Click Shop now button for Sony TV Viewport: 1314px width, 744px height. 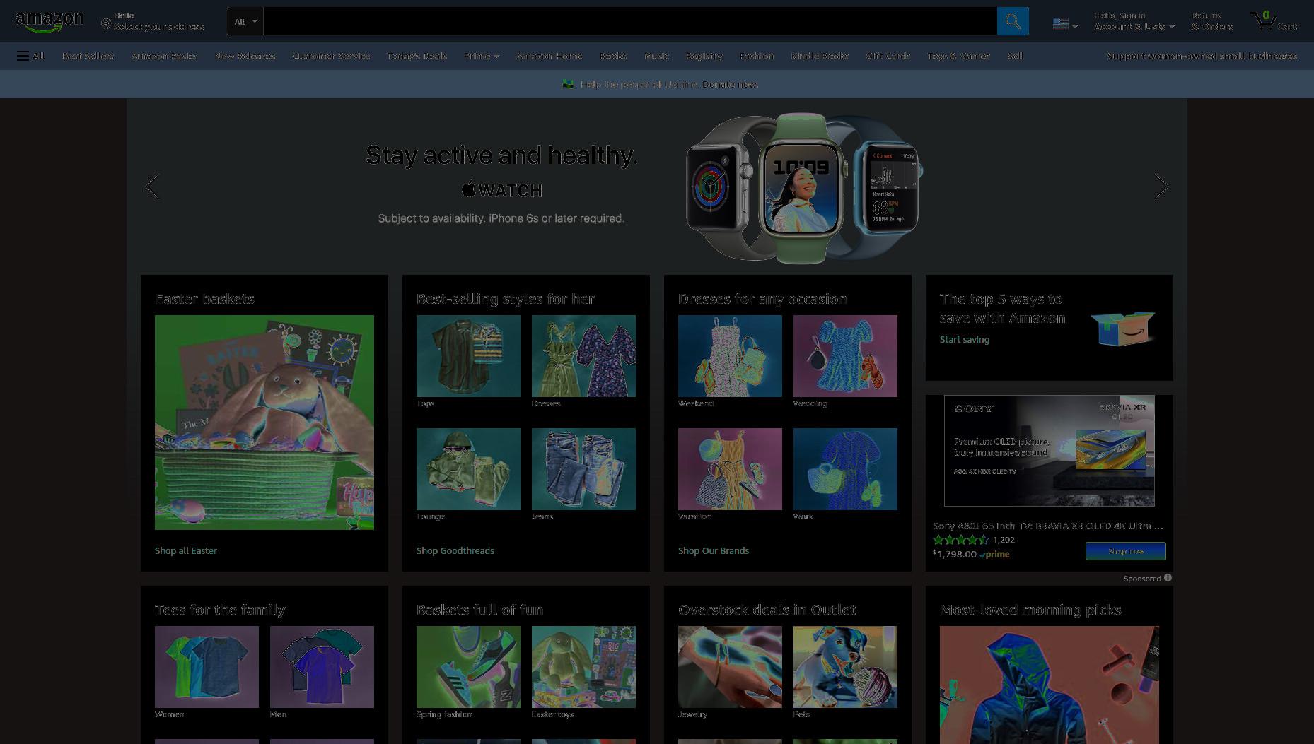point(1125,551)
